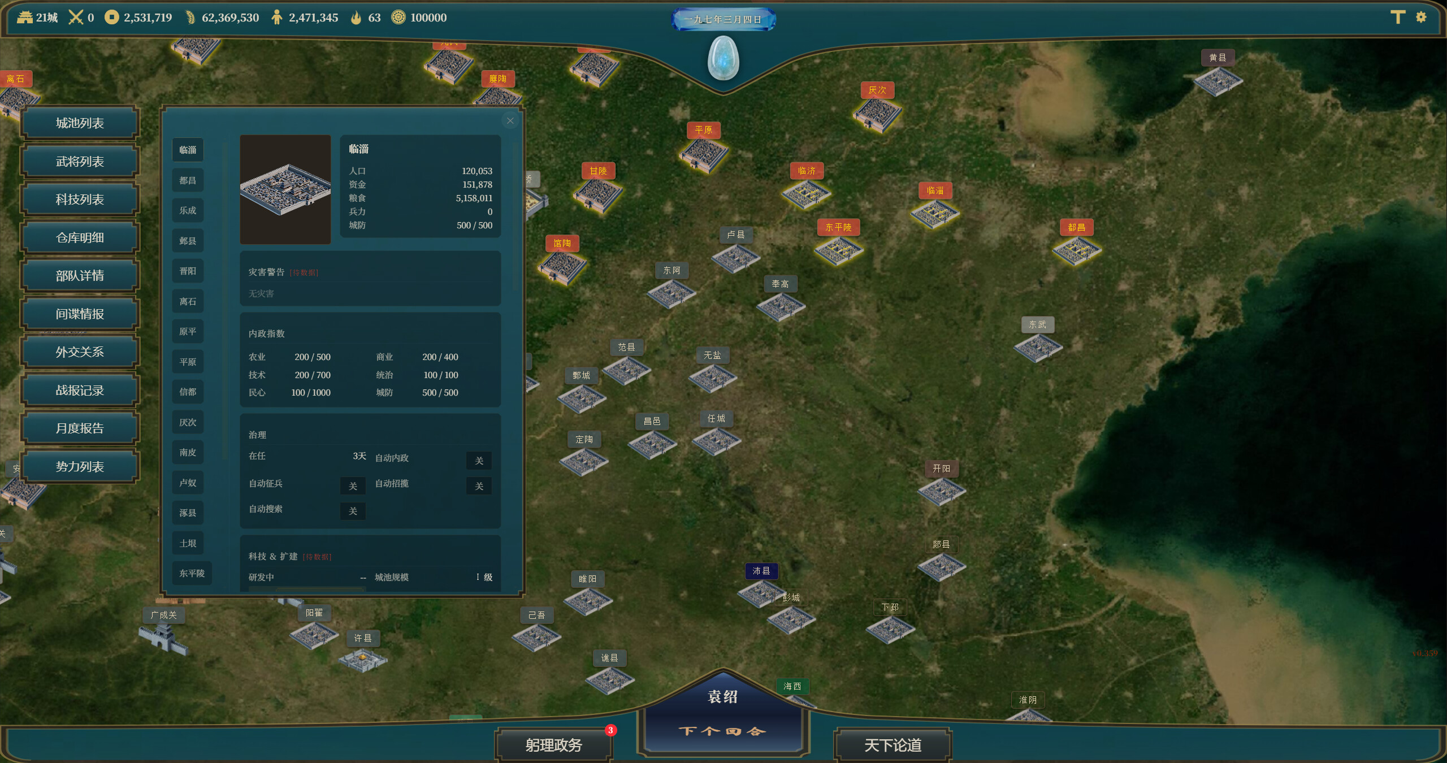The height and width of the screenshot is (763, 1447).
Task: Select the 东武 city icon on map
Action: tap(1038, 348)
